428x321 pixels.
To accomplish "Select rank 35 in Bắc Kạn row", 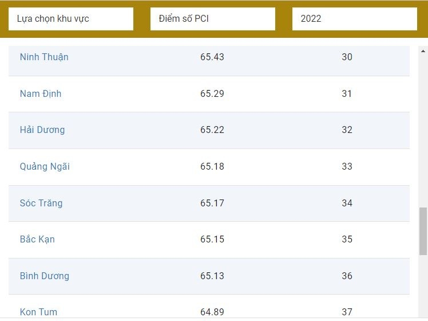I will (x=347, y=239).
